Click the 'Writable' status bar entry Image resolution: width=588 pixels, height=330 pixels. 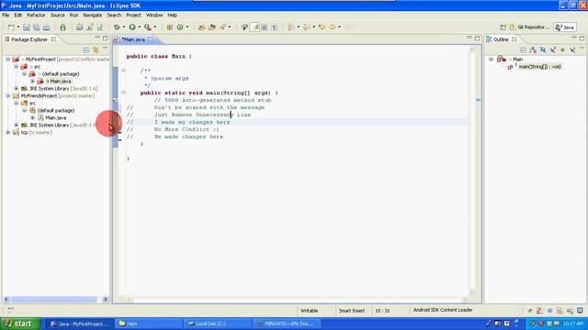310,311
